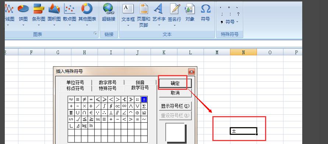Open the scatter chart (散点图) menu
This screenshot has width=328, height=144.
(70, 15)
